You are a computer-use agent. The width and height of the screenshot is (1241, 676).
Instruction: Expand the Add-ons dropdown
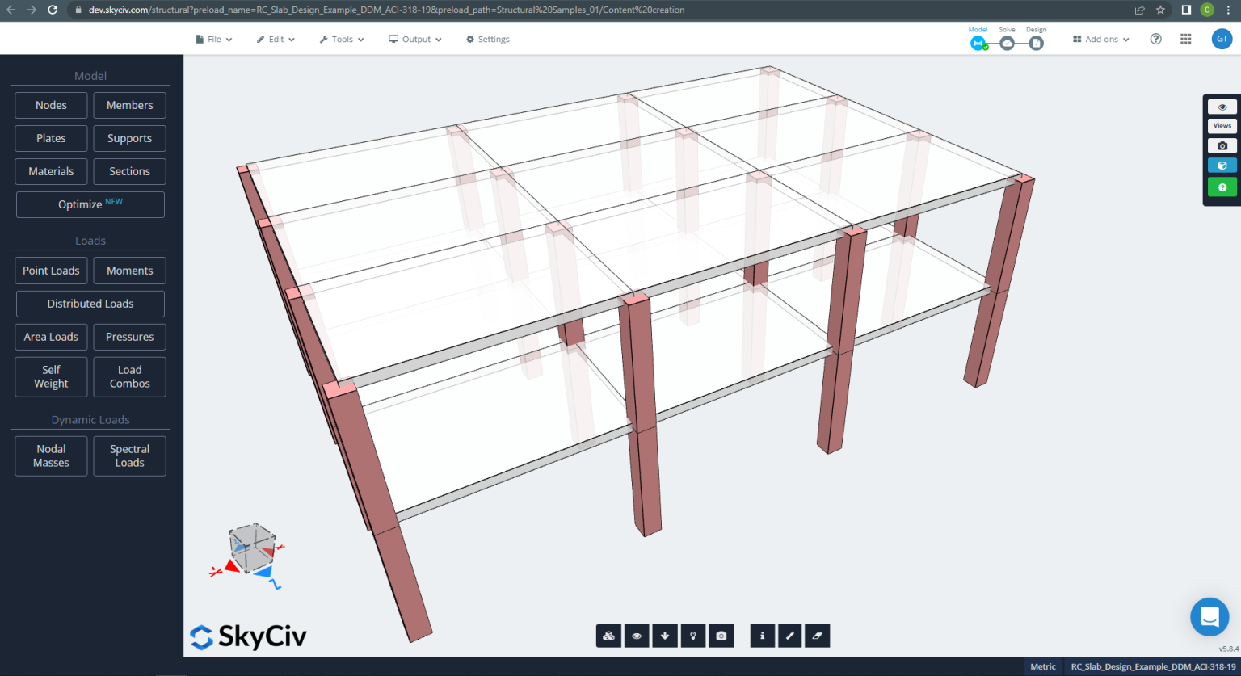point(1099,38)
